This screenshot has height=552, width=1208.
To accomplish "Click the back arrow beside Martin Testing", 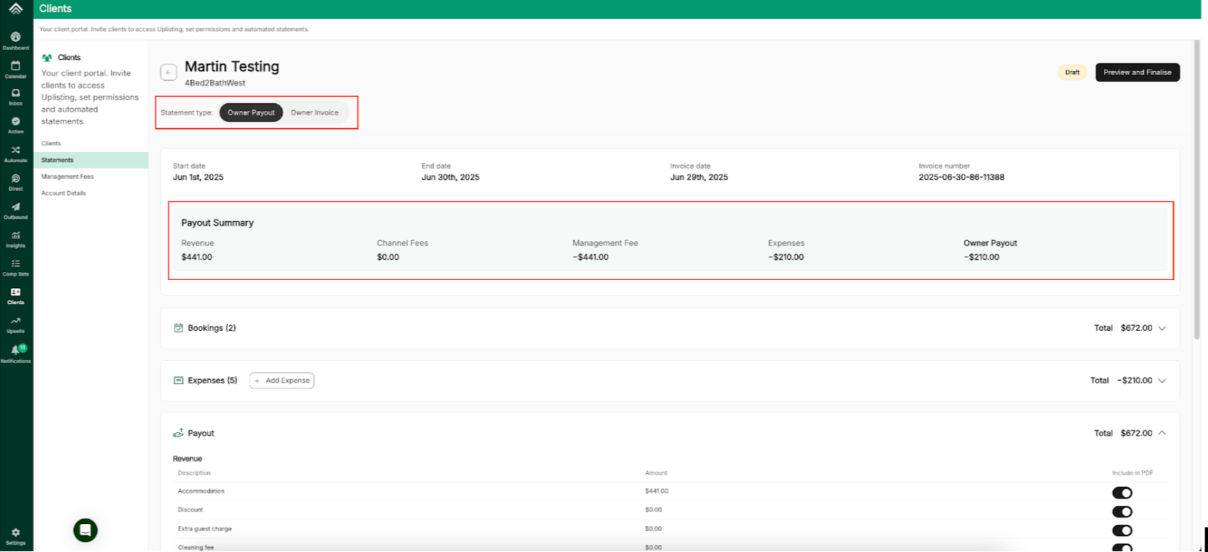I will (x=168, y=72).
